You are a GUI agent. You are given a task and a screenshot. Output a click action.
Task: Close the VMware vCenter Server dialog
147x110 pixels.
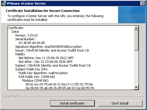click(x=143, y=3)
